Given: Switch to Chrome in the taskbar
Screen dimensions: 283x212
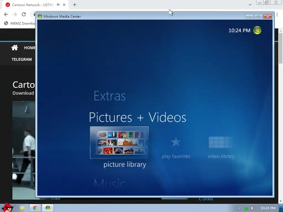Looking at the screenshot, I should point(35,208).
